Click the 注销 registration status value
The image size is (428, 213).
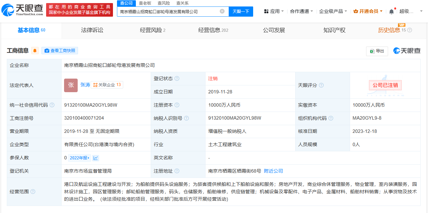tap(213, 79)
